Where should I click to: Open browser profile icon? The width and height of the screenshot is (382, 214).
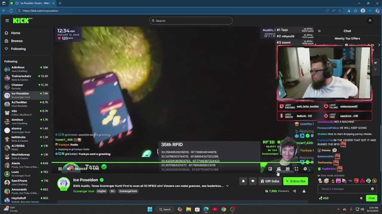click(363, 11)
